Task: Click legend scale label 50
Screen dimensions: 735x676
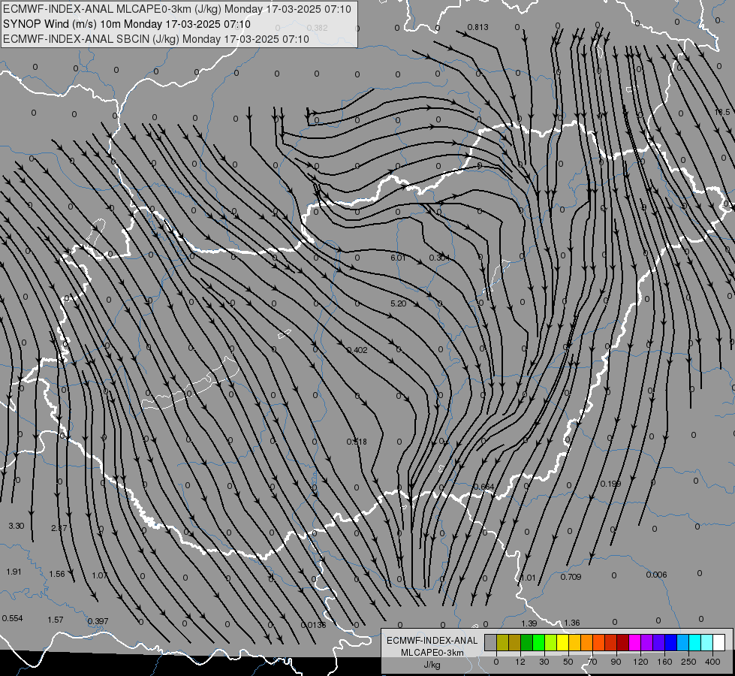Action: pos(568,662)
